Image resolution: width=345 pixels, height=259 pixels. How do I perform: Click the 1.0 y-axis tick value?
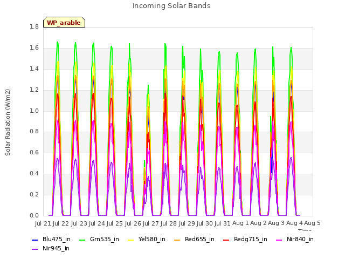click(x=34, y=111)
